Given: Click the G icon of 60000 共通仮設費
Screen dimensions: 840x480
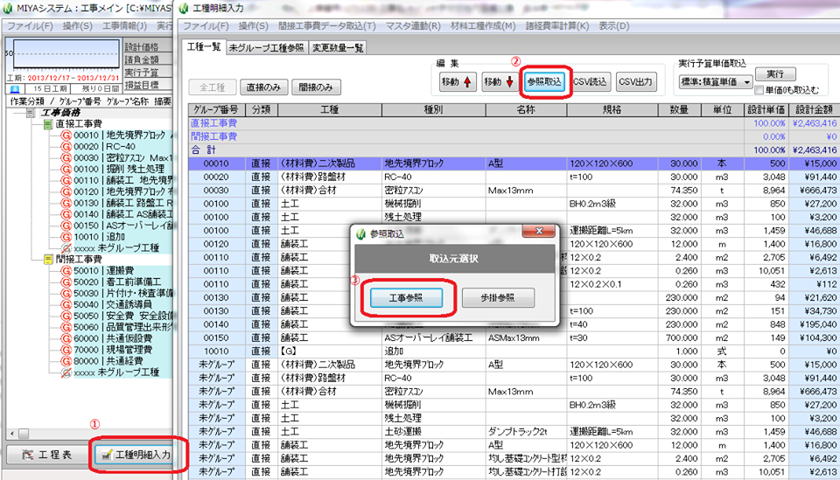Looking at the screenshot, I should click(x=66, y=338).
